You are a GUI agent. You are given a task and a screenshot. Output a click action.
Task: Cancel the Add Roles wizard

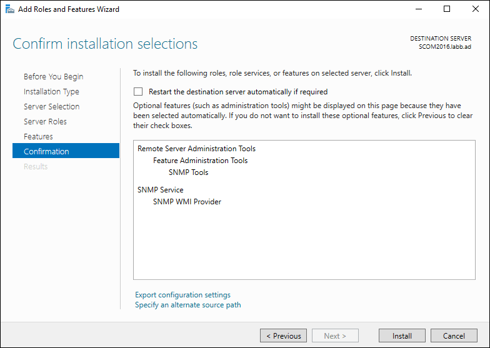454,336
